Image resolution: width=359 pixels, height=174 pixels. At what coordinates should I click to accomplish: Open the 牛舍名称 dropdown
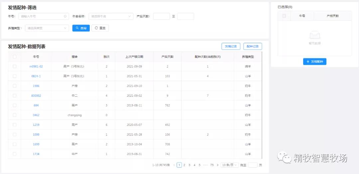point(111,16)
